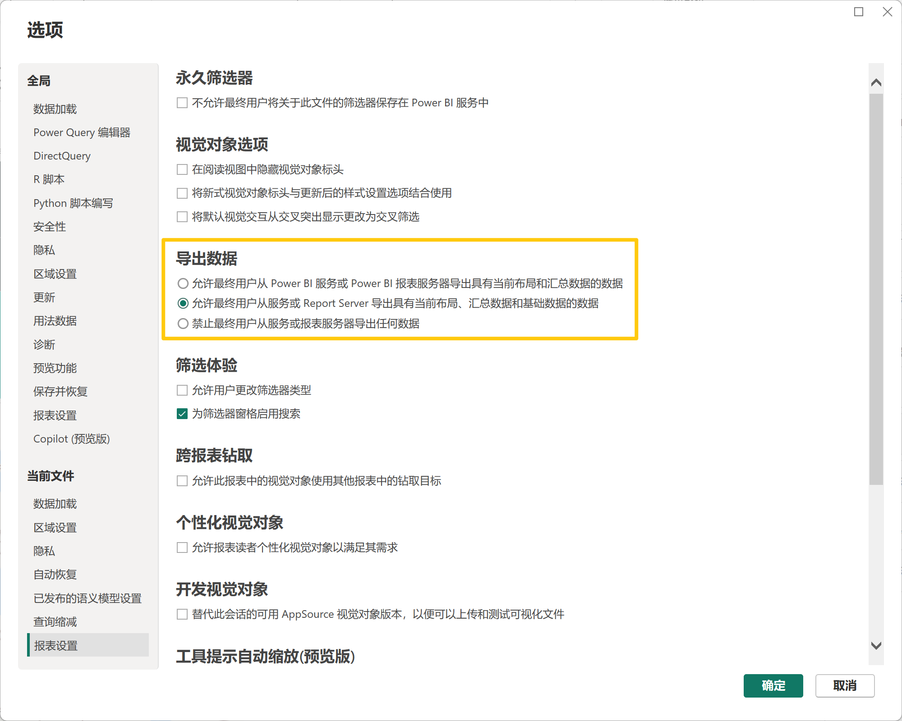This screenshot has width=902, height=721.
Task: Open 区域设置 under the 全局 section
Action: pos(55,274)
